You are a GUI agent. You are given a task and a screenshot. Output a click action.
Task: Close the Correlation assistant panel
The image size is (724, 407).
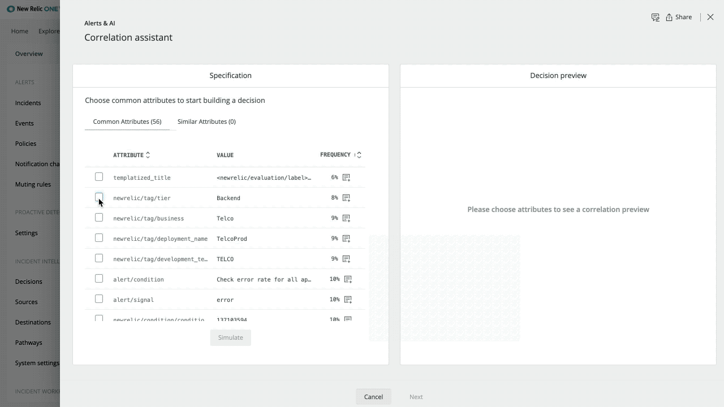click(x=710, y=18)
